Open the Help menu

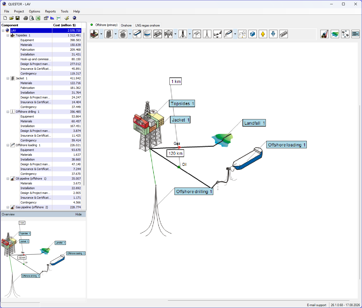(76, 11)
